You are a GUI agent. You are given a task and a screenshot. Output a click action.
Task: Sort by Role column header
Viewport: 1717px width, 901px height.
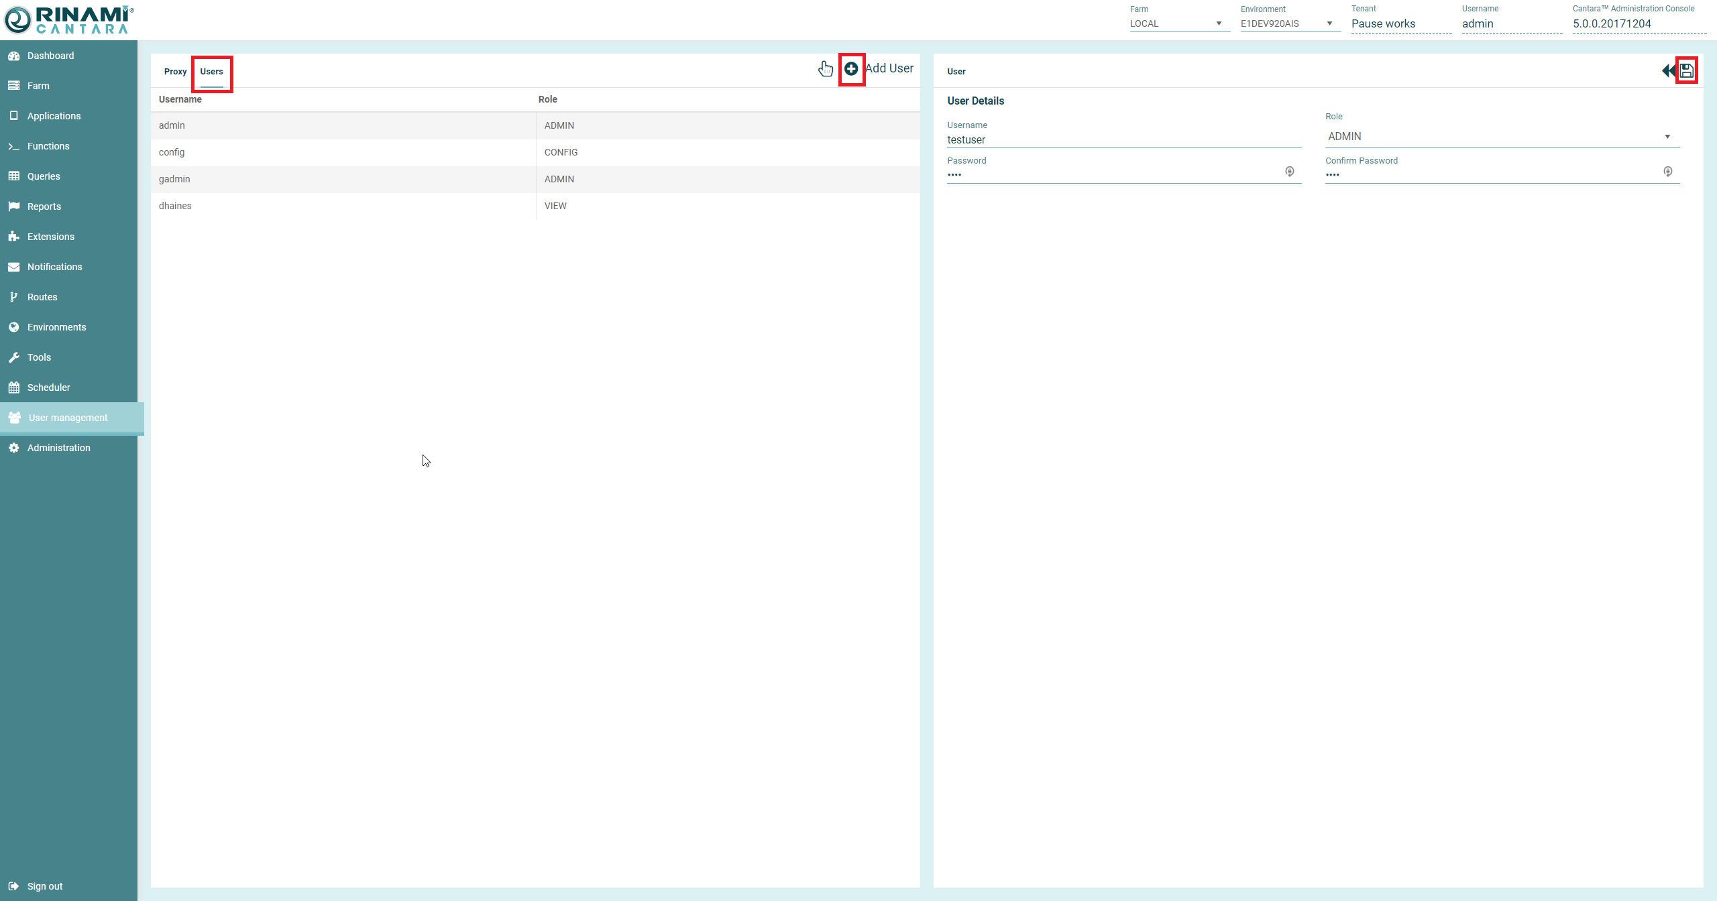point(547,99)
